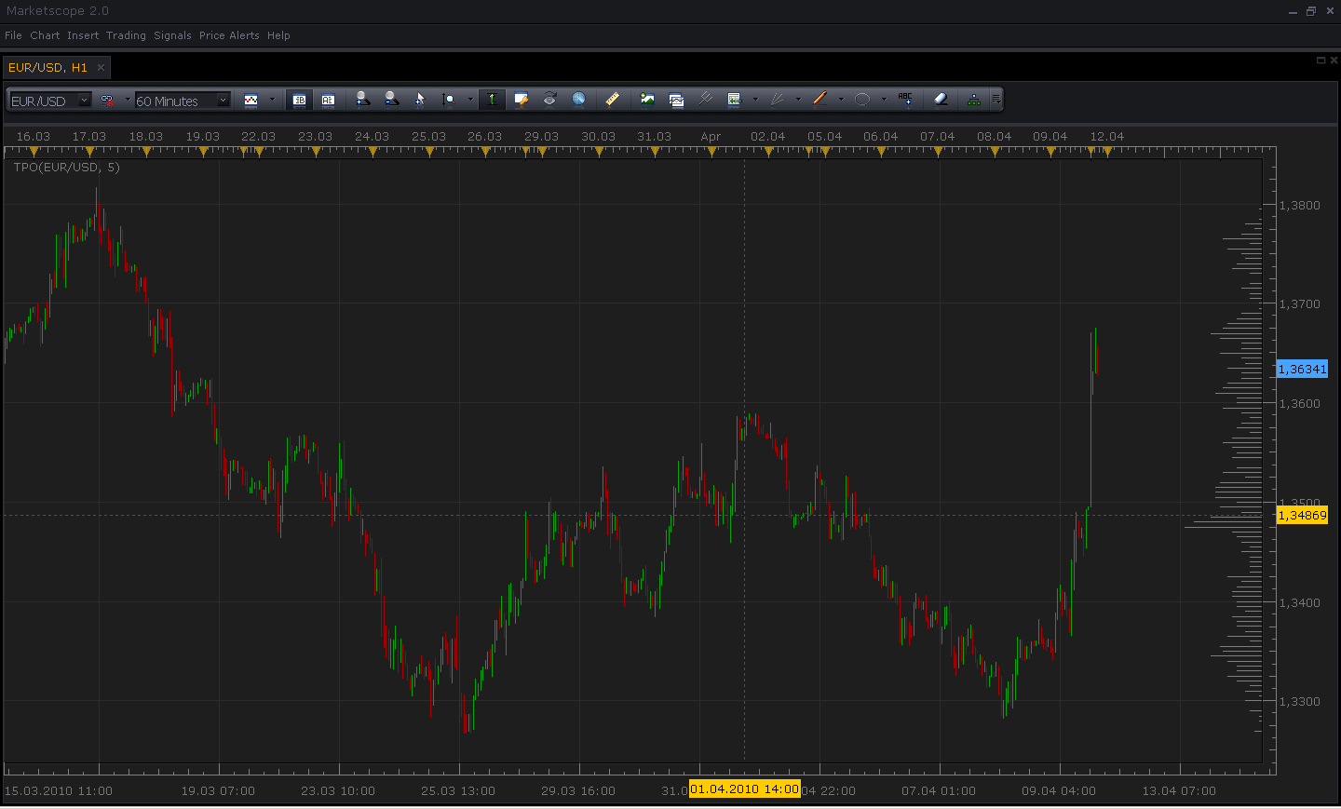The width and height of the screenshot is (1341, 809).
Task: Click the eye watch icon
Action: (549, 100)
